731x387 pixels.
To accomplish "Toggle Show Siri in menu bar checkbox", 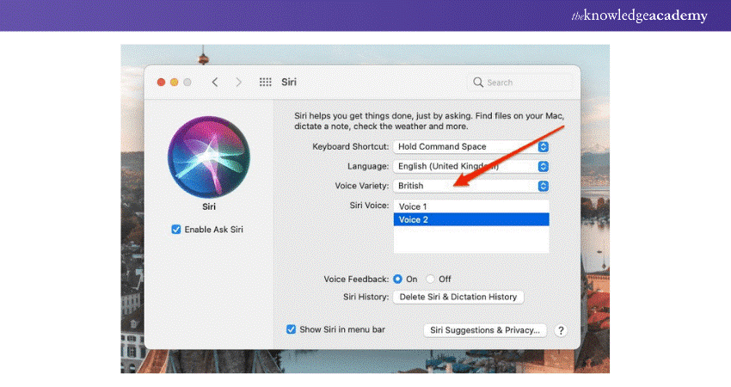I will [291, 329].
